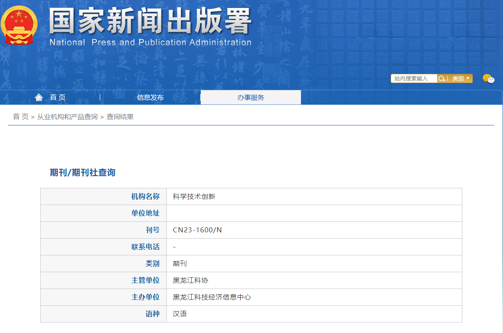Click the 黑龙江科技经济信息中心 sponsor value
Viewport: 503px width, 333px height.
click(212, 297)
